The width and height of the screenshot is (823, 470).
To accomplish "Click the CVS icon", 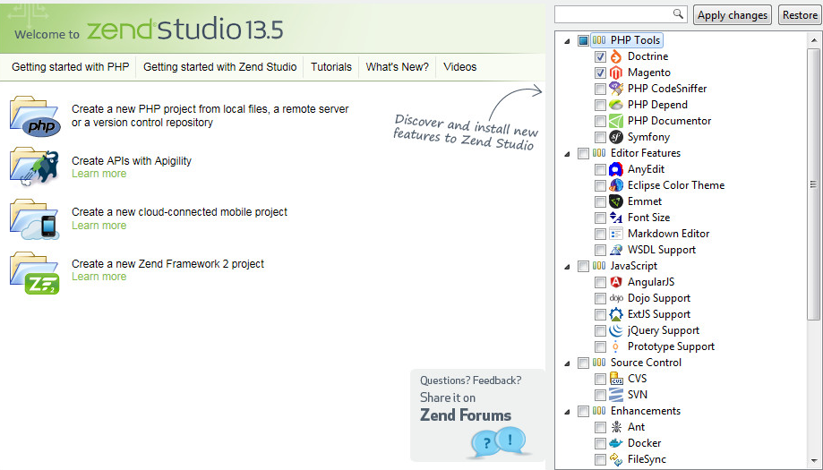I will (615, 379).
